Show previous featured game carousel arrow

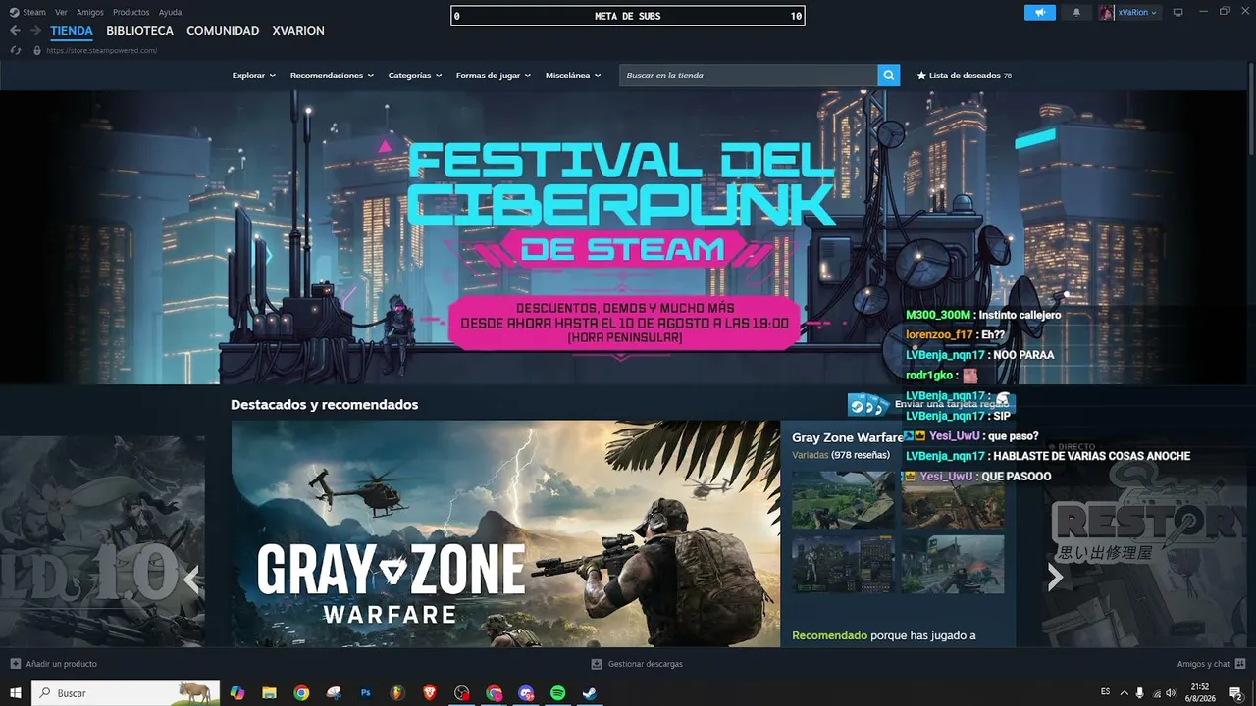(x=191, y=579)
